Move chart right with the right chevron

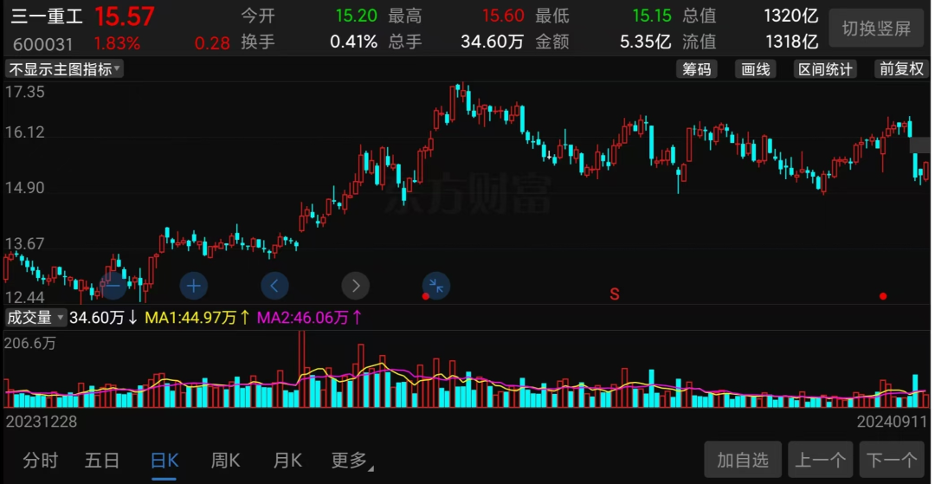tap(356, 286)
